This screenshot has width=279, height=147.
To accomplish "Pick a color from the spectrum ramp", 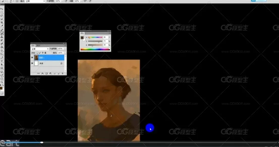I will (95, 49).
